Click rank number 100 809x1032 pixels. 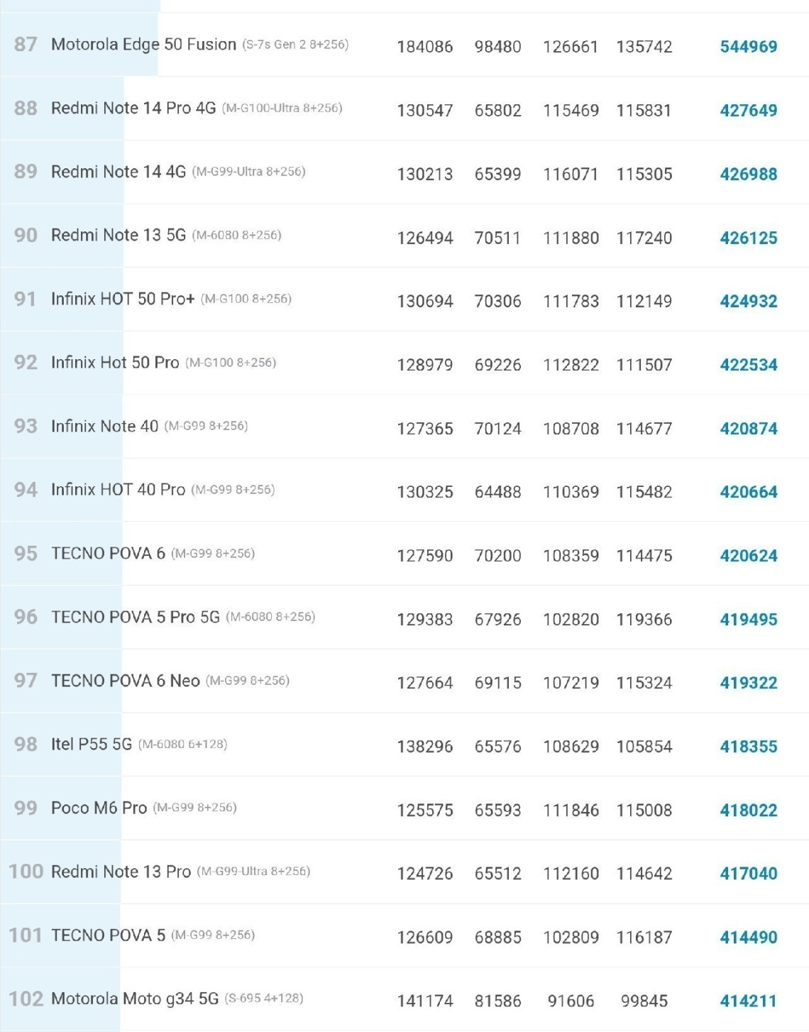(x=26, y=872)
